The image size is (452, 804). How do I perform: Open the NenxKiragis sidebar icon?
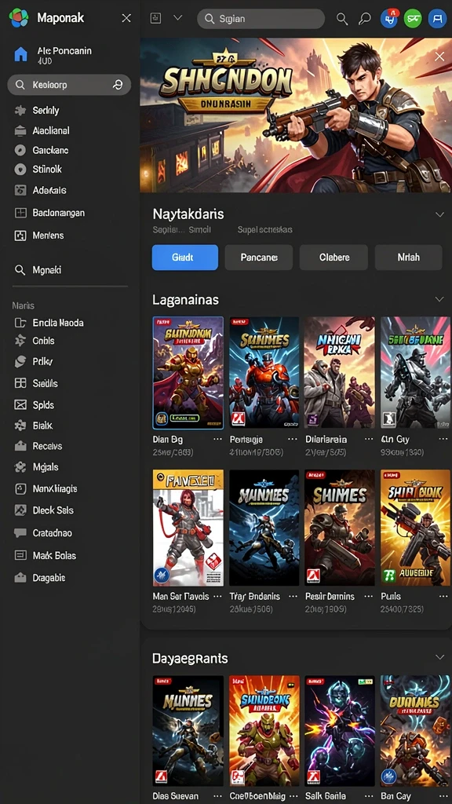tap(20, 488)
